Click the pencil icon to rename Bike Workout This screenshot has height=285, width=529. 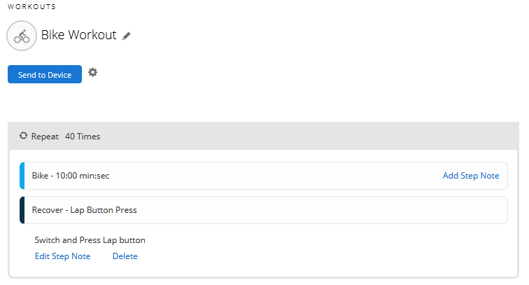[127, 36]
